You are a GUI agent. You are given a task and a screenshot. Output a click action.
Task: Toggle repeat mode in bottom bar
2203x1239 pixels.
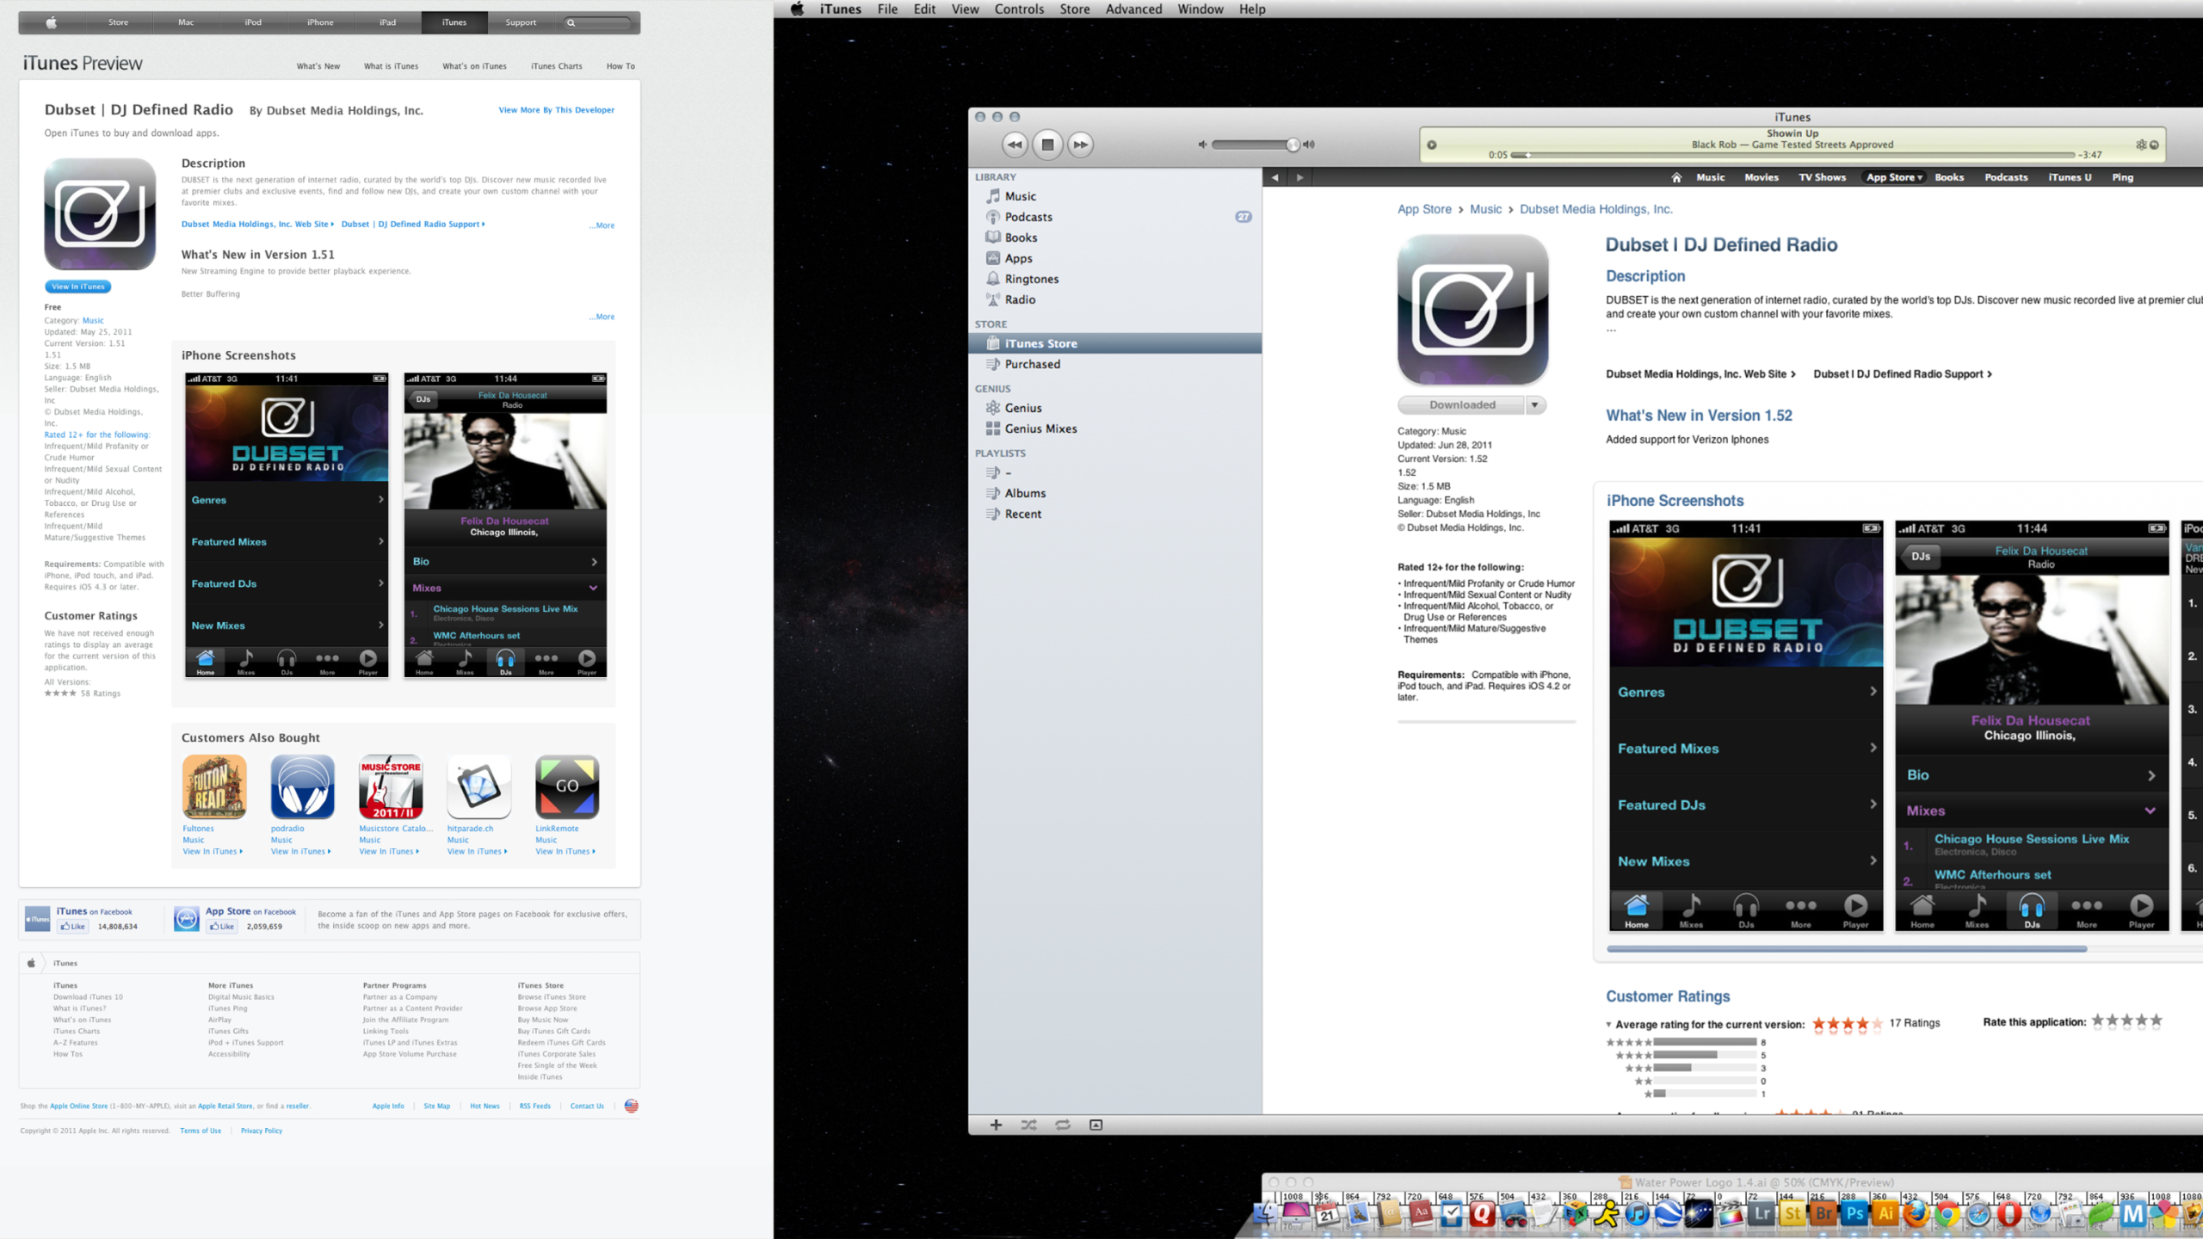pos(1063,1125)
